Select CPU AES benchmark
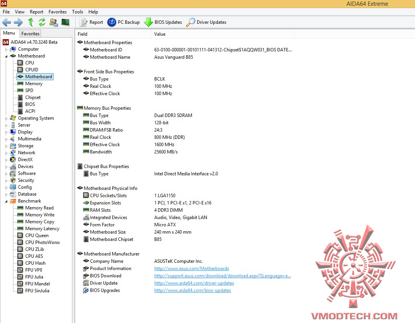Image resolution: width=415 pixels, height=323 pixels. 34,256
